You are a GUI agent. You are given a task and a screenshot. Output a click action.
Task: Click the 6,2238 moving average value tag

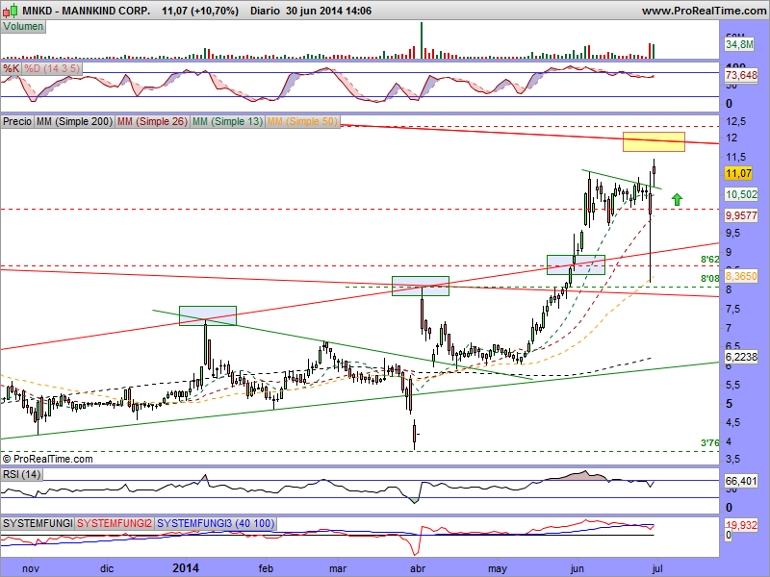click(741, 357)
